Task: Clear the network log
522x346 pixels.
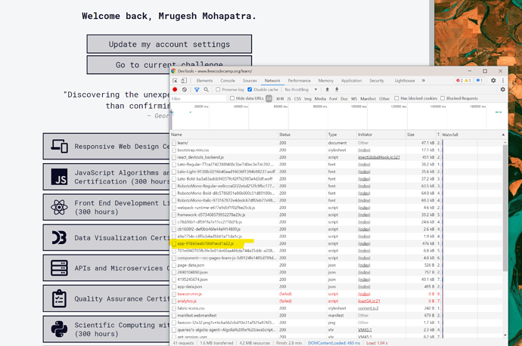Action: point(185,89)
